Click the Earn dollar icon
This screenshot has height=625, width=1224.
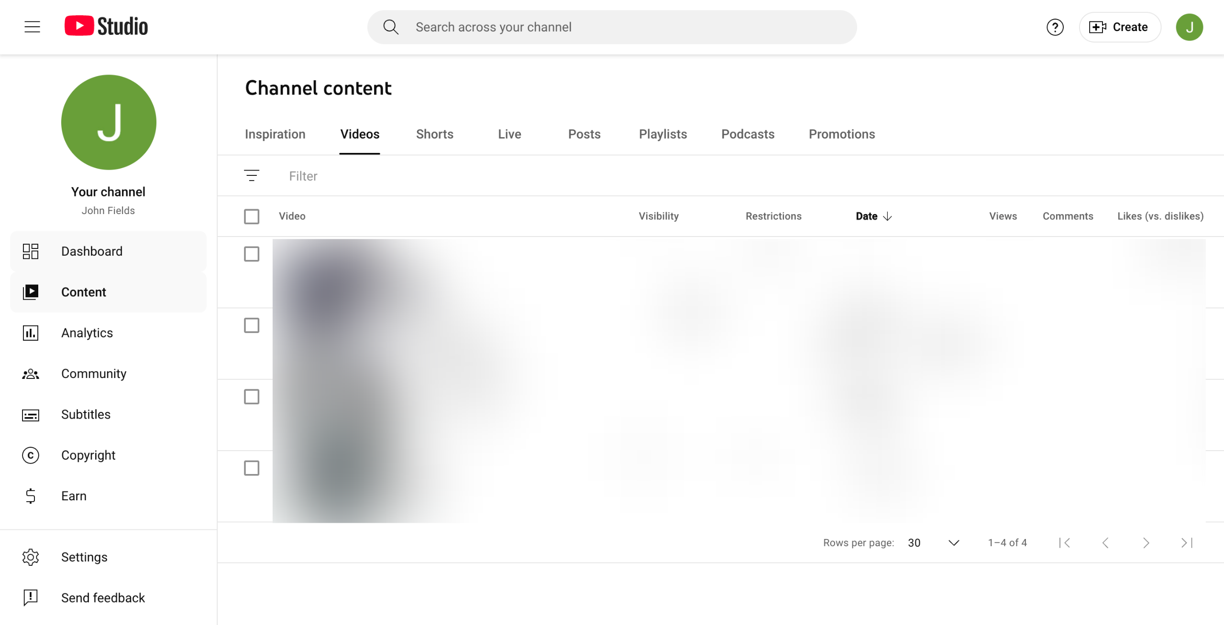tap(31, 496)
